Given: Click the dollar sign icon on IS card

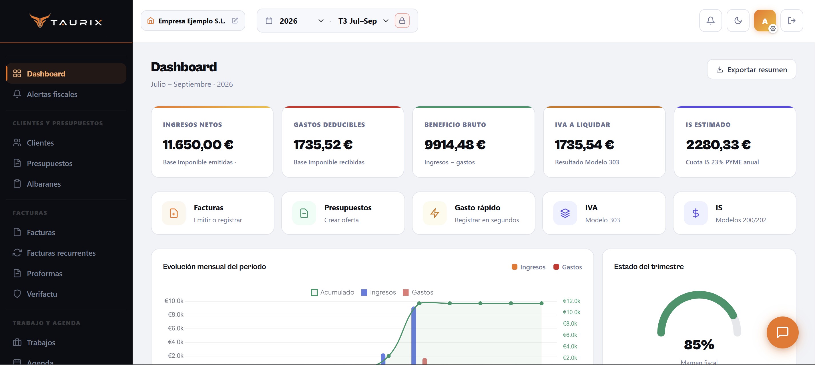Looking at the screenshot, I should [x=696, y=213].
